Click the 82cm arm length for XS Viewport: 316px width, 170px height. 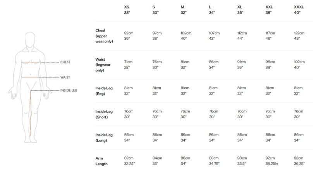click(x=129, y=158)
